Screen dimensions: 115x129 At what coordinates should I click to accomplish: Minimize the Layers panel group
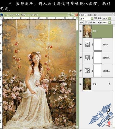pyautogui.click(x=112, y=13)
